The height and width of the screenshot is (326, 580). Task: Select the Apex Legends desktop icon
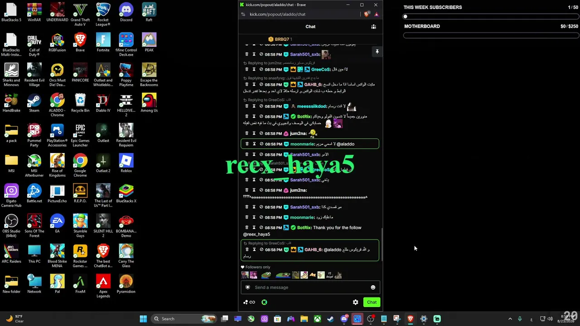coord(103,287)
